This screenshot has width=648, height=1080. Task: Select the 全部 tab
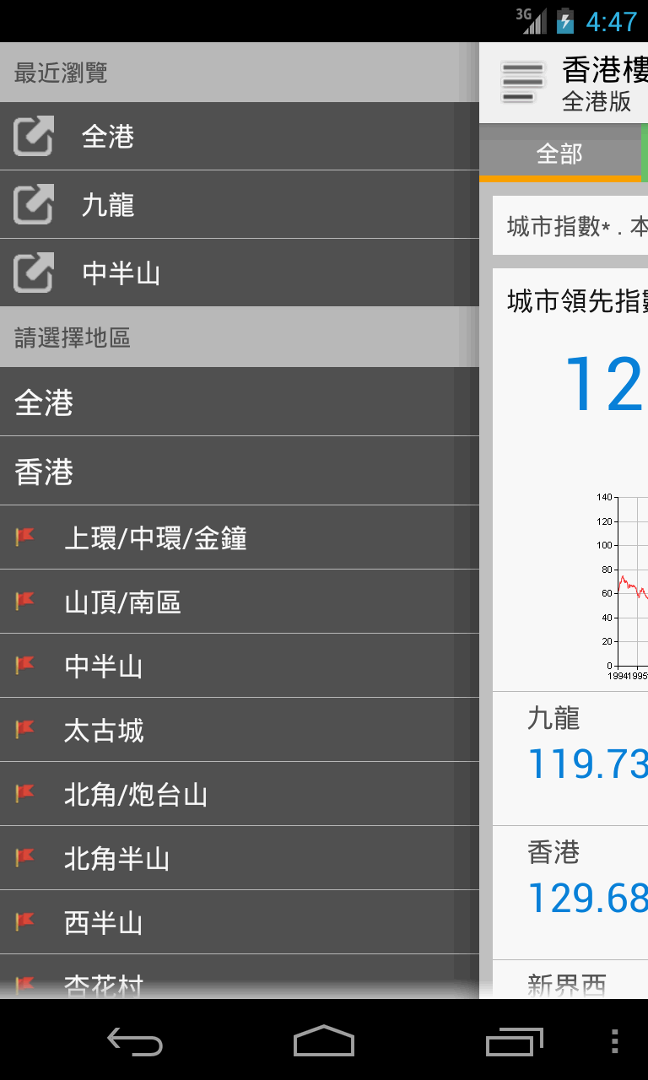(x=559, y=154)
